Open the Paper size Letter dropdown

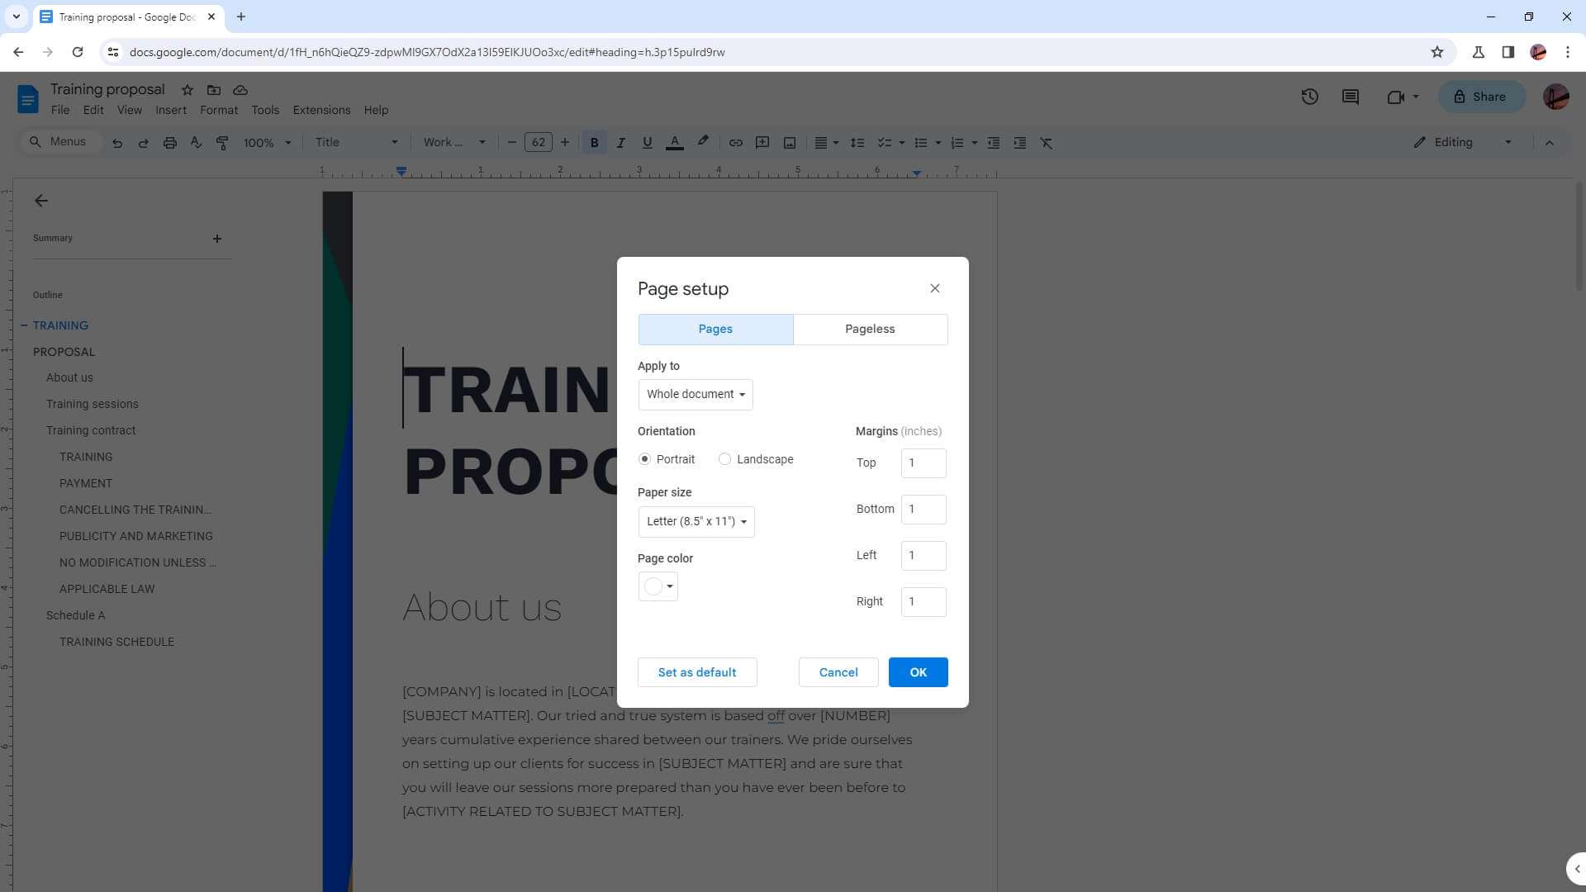696,522
